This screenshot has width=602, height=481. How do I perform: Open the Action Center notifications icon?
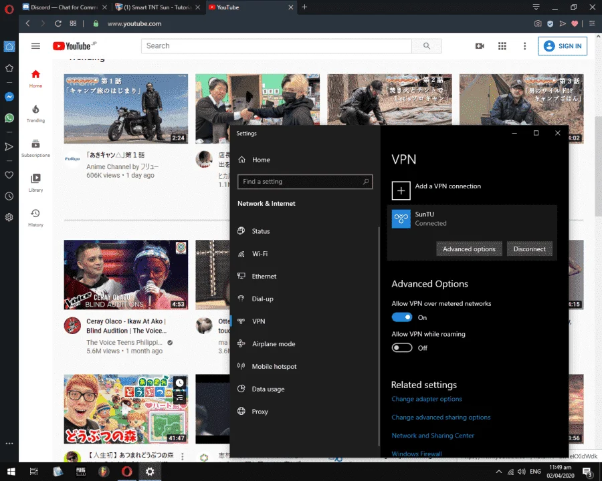tap(587, 472)
